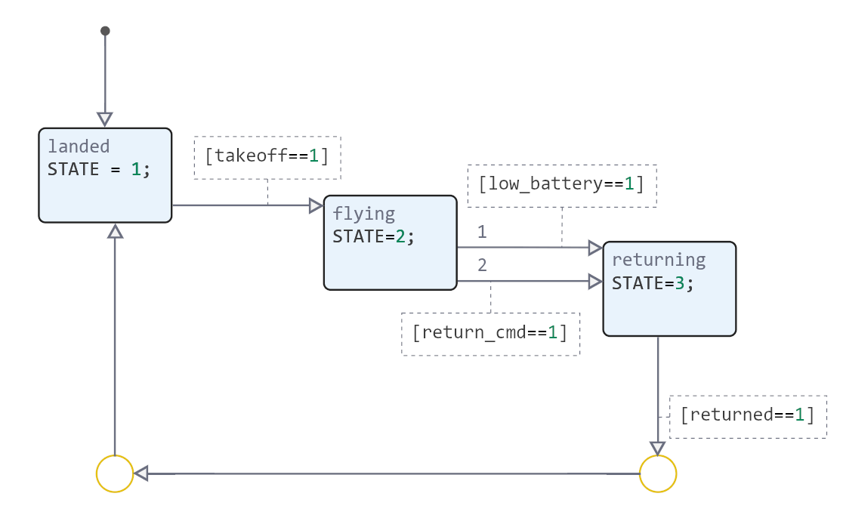The width and height of the screenshot is (843, 515).
Task: Click the [return_cmd==1] condition label
Action: tap(489, 332)
